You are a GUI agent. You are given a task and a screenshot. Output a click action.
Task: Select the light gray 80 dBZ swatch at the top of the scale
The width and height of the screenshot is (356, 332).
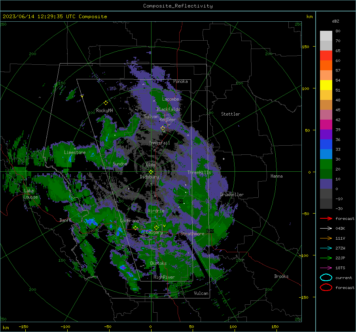coord(326,36)
